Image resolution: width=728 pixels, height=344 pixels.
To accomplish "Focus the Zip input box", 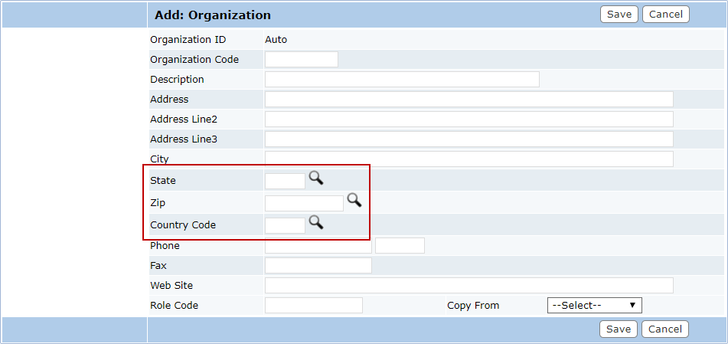I will (304, 203).
